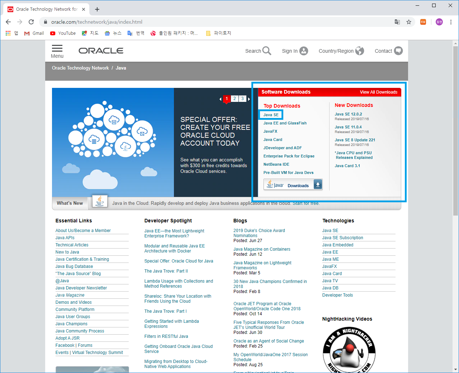Open the 번역 translate bookmark
The height and width of the screenshot is (373, 459).
[136, 33]
